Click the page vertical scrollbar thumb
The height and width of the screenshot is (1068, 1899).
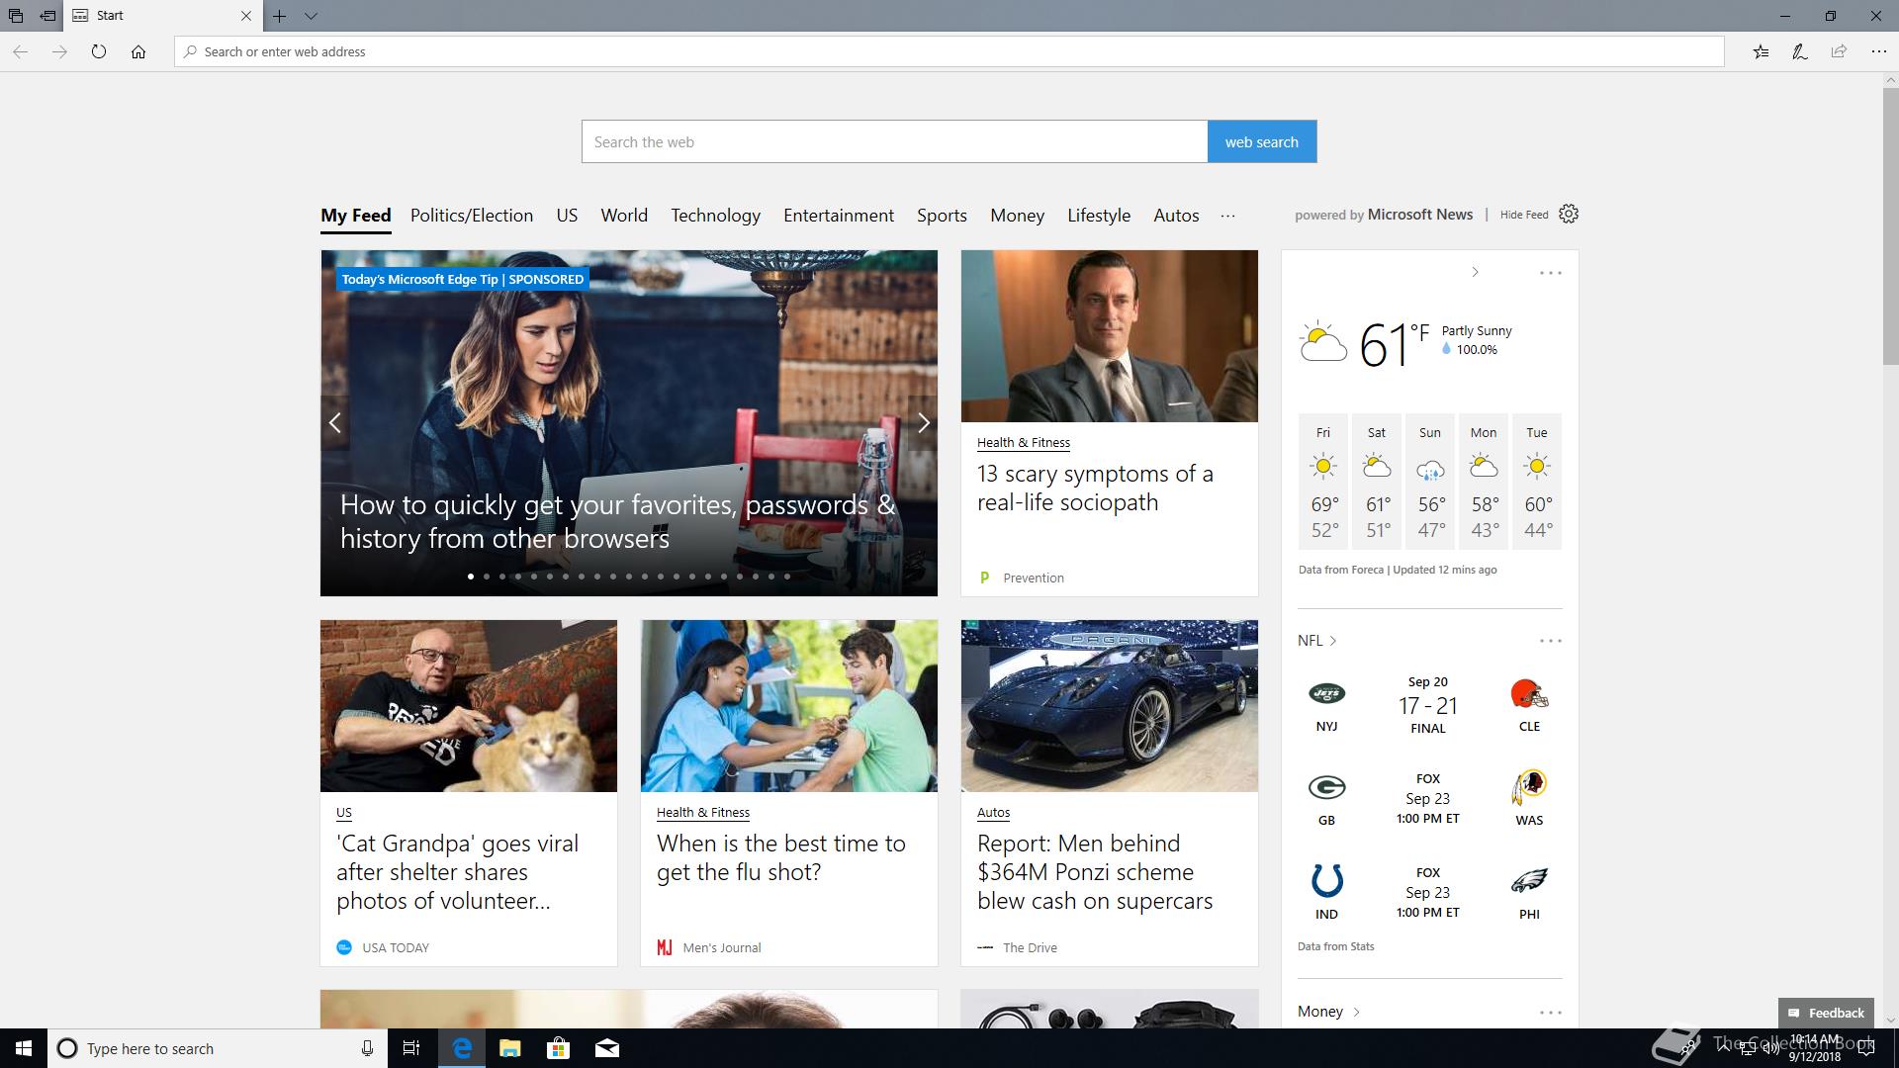tap(1890, 225)
